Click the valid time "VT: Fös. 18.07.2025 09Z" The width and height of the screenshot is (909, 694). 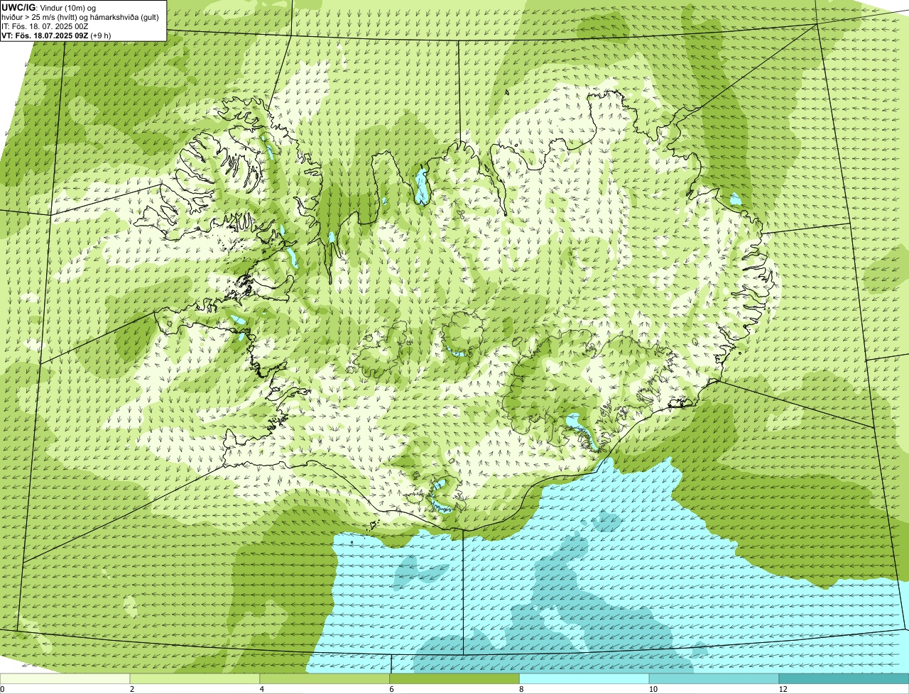(x=45, y=35)
